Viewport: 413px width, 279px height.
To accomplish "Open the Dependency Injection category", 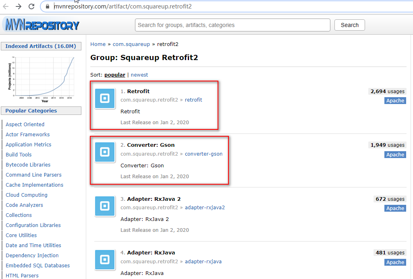I will point(32,256).
